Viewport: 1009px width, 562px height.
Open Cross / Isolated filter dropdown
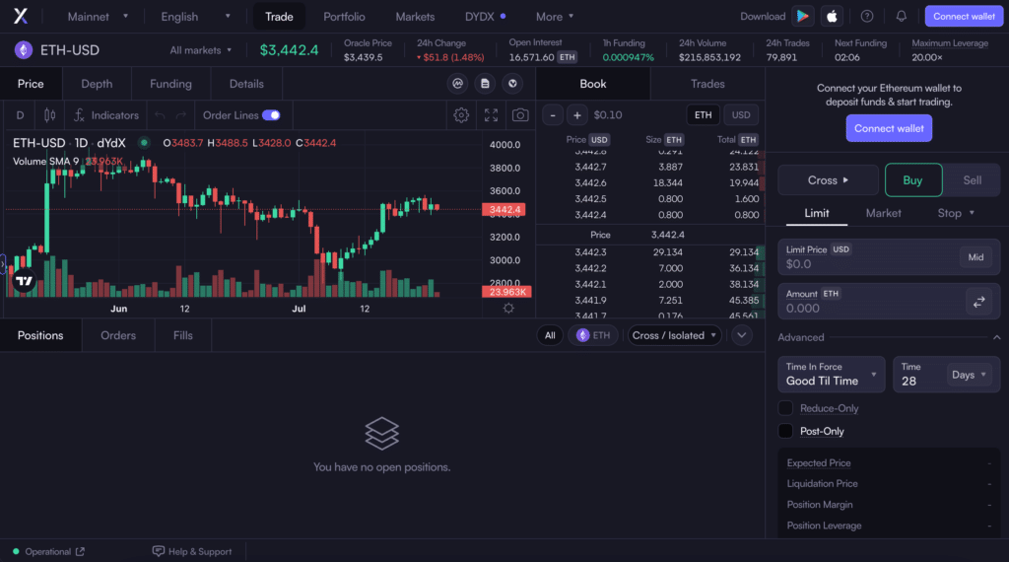674,335
